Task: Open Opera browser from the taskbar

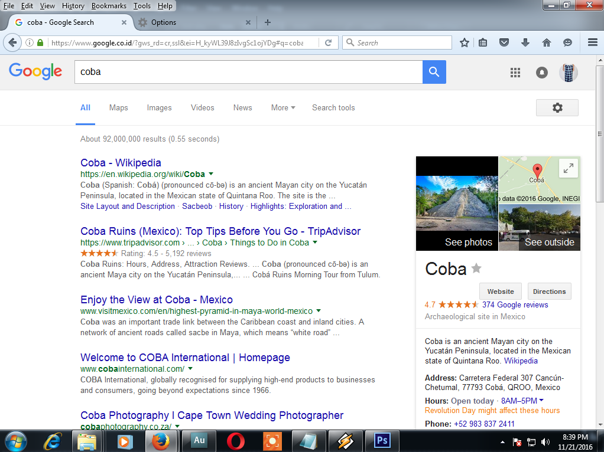Action: click(235, 441)
